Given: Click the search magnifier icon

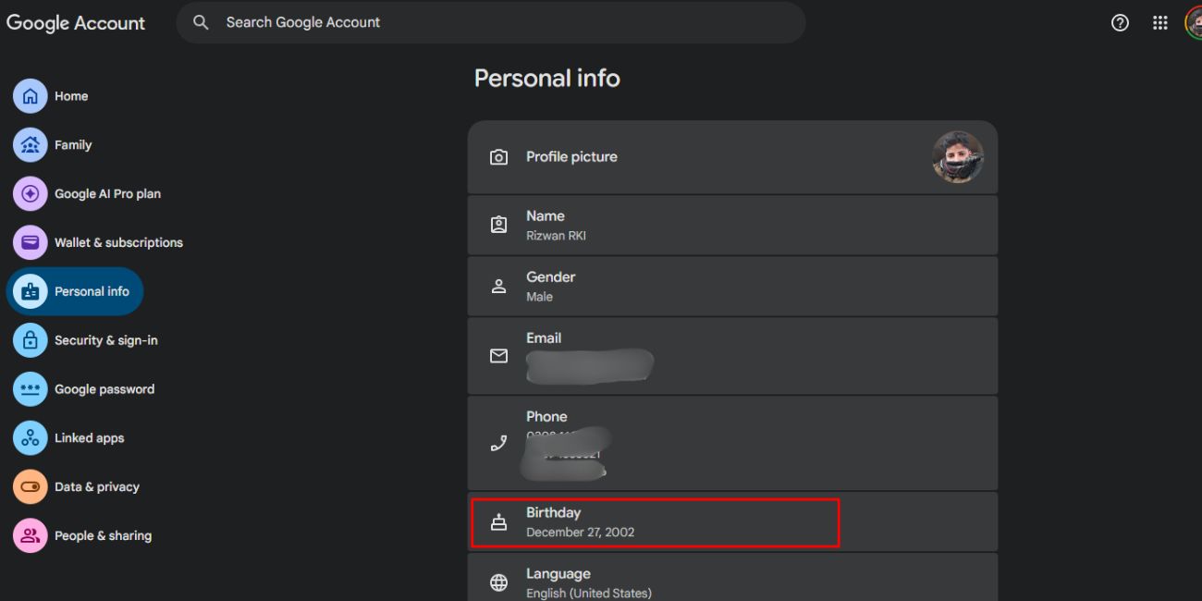Looking at the screenshot, I should point(201,22).
